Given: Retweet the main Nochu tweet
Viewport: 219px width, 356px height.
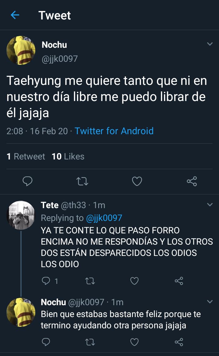Looking at the screenshot, I should click(x=82, y=181).
